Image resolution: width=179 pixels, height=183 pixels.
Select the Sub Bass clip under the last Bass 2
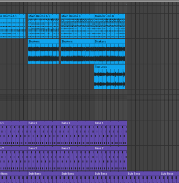(x=110, y=177)
